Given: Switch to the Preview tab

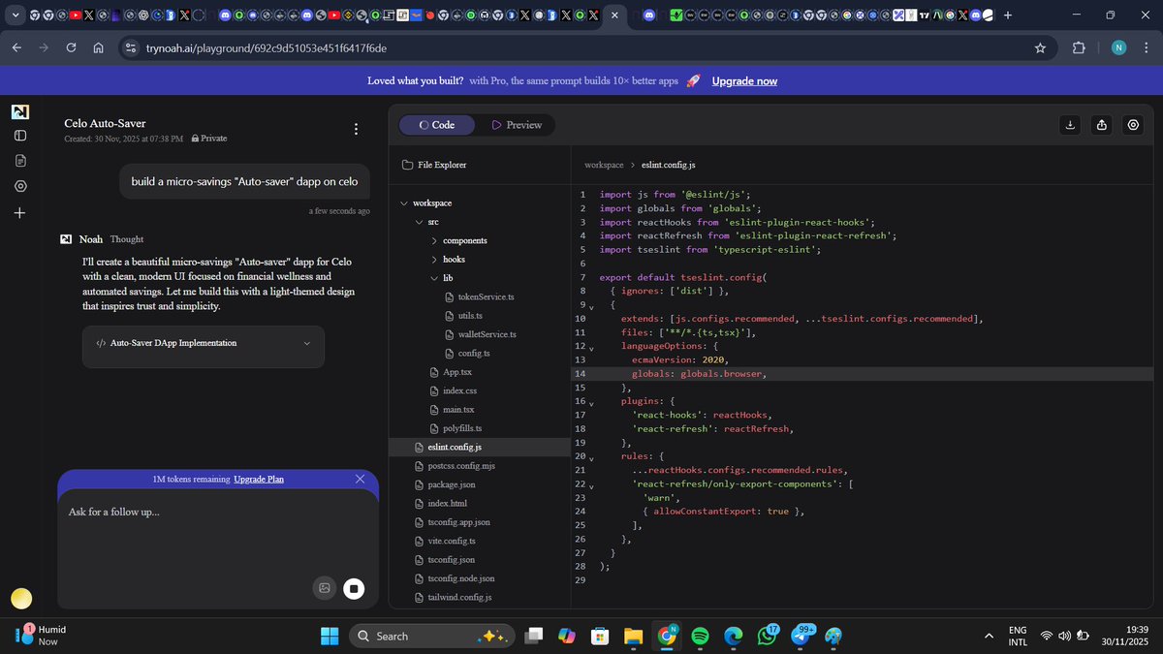Looking at the screenshot, I should 517,125.
